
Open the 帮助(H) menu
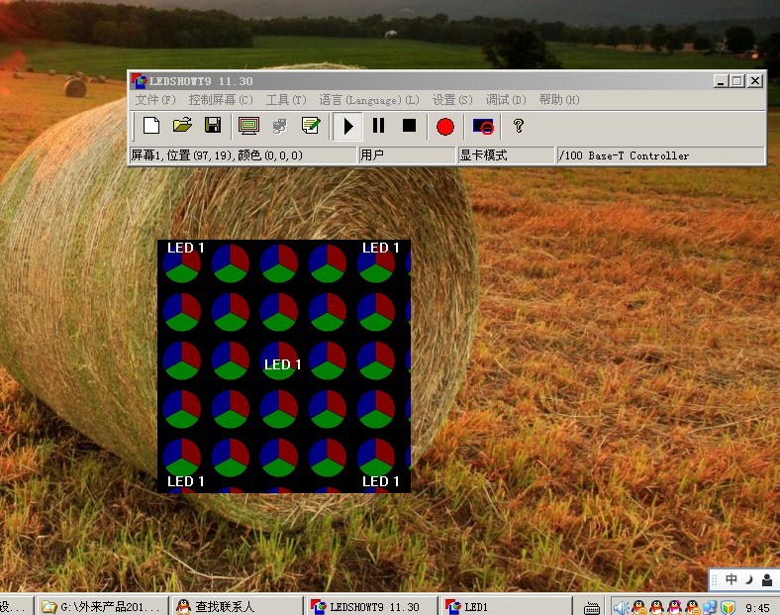point(559,100)
